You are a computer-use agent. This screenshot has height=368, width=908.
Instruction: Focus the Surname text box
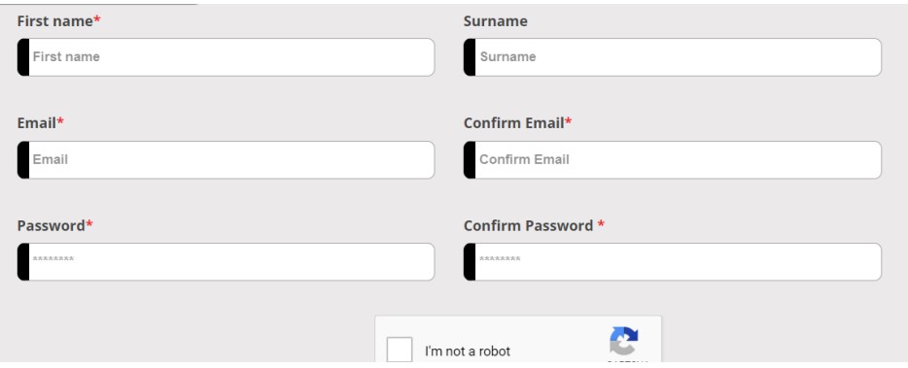[x=673, y=57]
